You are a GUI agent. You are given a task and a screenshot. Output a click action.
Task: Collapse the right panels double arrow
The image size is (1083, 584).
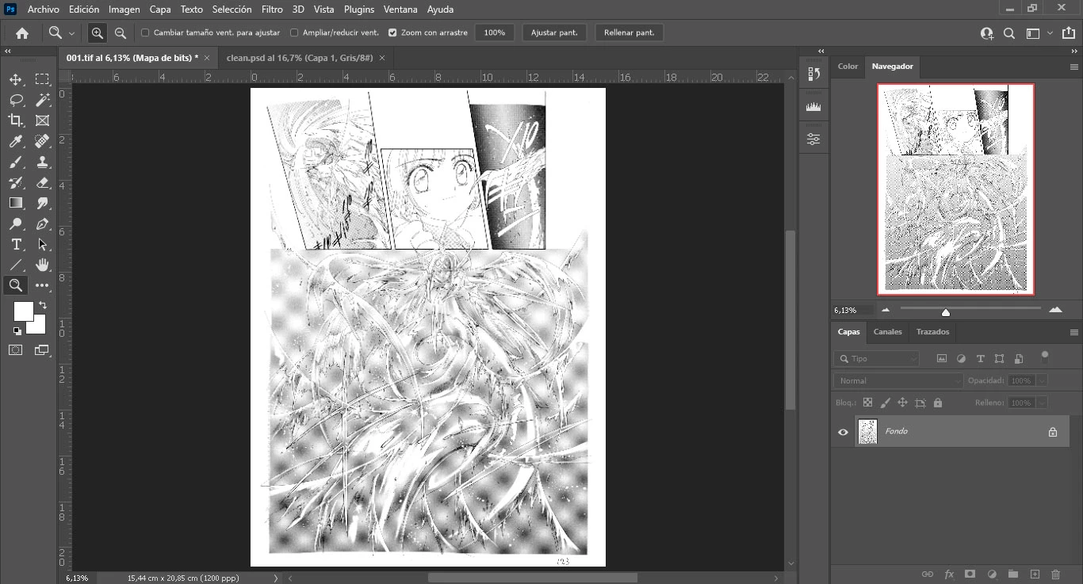(1073, 51)
